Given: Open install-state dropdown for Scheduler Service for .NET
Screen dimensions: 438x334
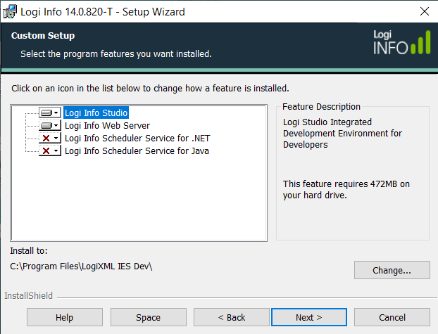Looking at the screenshot, I should click(50, 138).
